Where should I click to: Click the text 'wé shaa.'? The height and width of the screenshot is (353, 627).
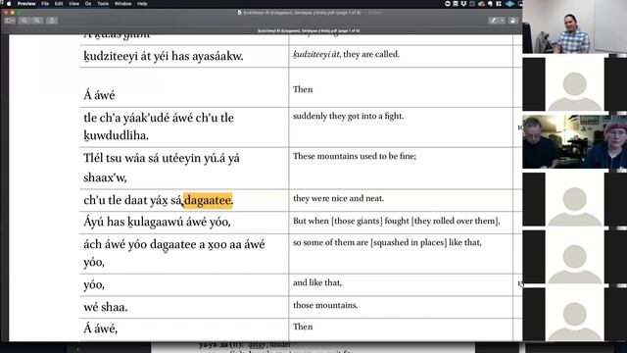pos(106,307)
